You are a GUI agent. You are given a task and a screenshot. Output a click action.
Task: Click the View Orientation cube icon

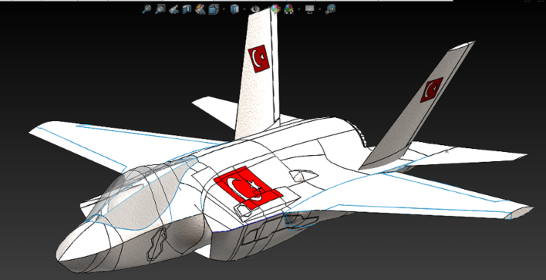click(x=213, y=9)
